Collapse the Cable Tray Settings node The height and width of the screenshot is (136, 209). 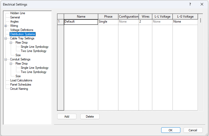pyautogui.click(x=6, y=38)
